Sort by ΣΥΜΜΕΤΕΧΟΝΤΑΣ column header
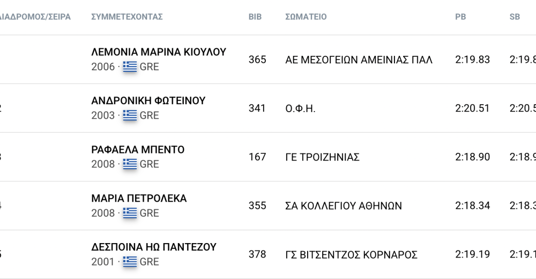 pyautogui.click(x=127, y=17)
